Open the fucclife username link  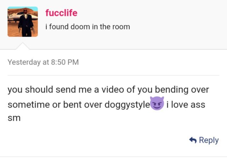coord(61,13)
